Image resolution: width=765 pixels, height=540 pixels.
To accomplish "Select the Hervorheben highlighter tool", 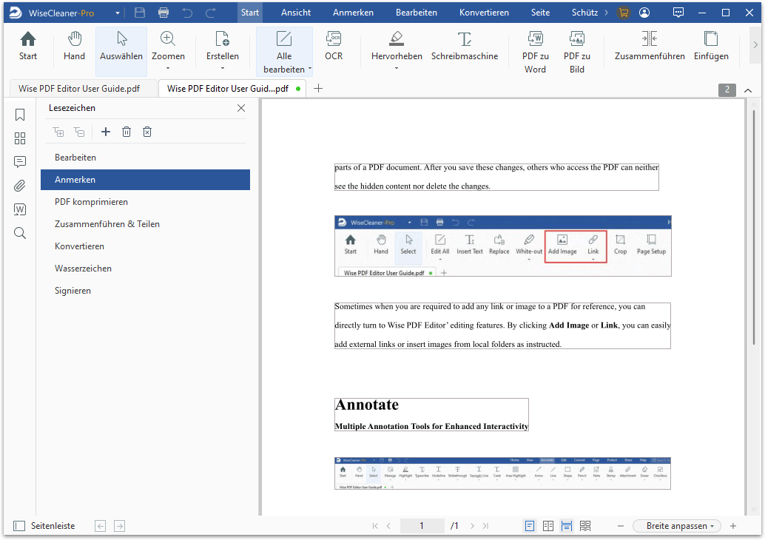I will (397, 47).
